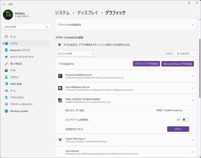Open the 省電力 (Intel(R) Graphics) GPU dropdown
Image resolution: width=201 pixels, height=158 pixels.
tap(172, 110)
